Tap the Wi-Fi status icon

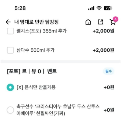click(x=99, y=8)
